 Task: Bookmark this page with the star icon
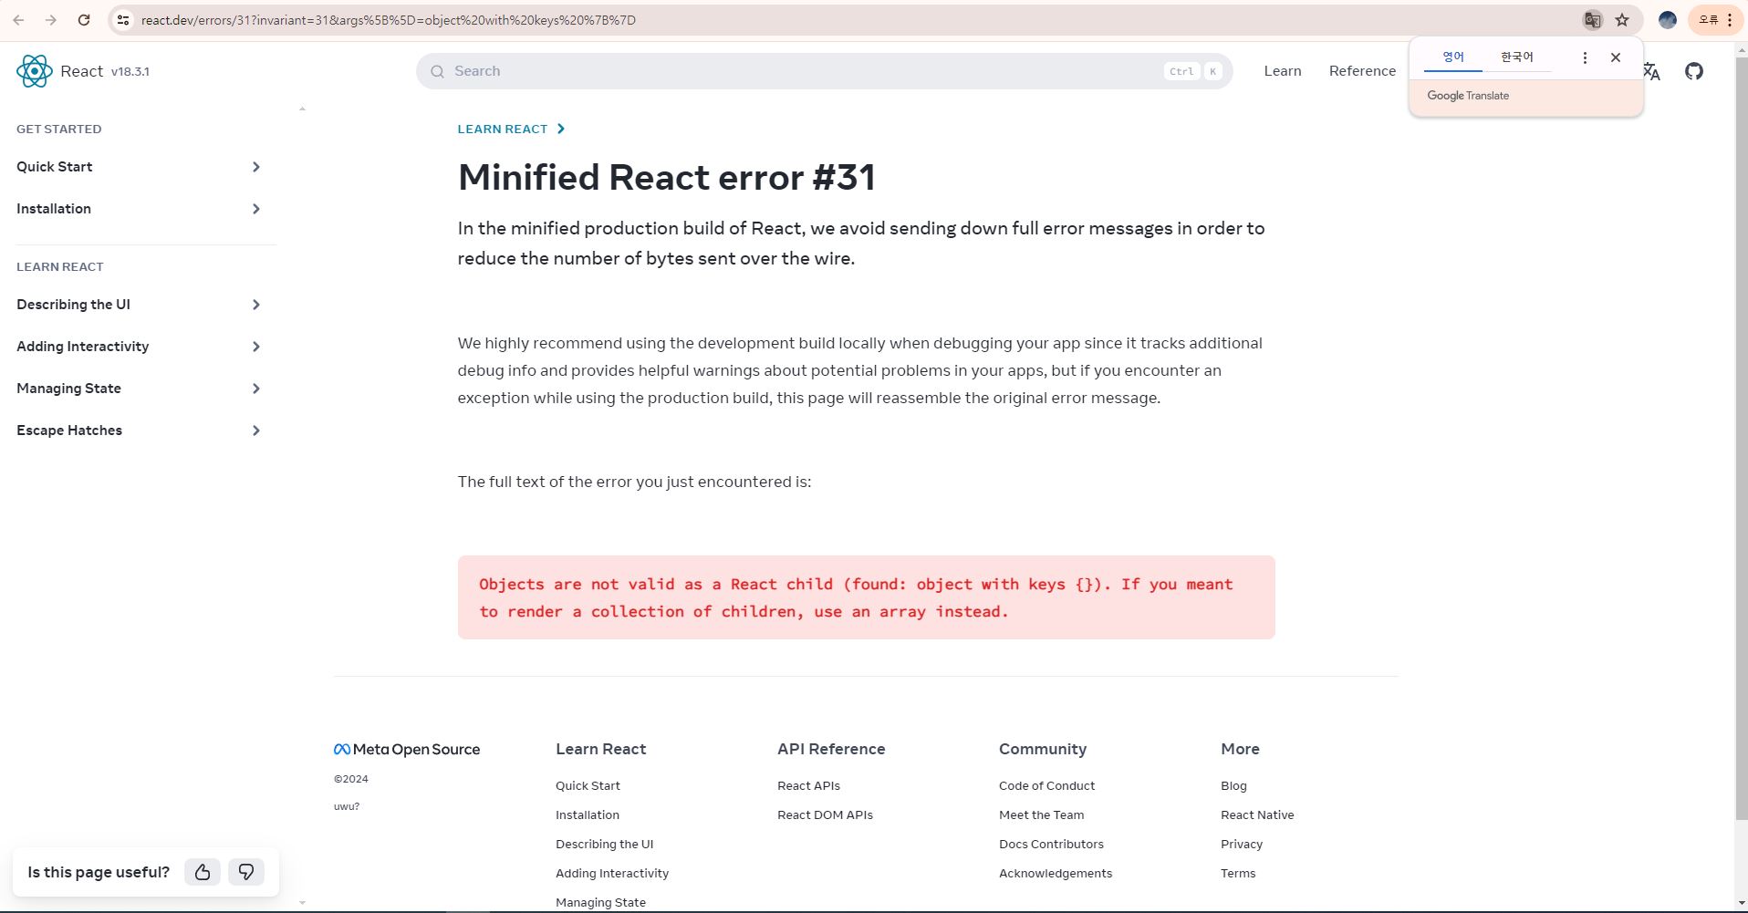point(1622,20)
